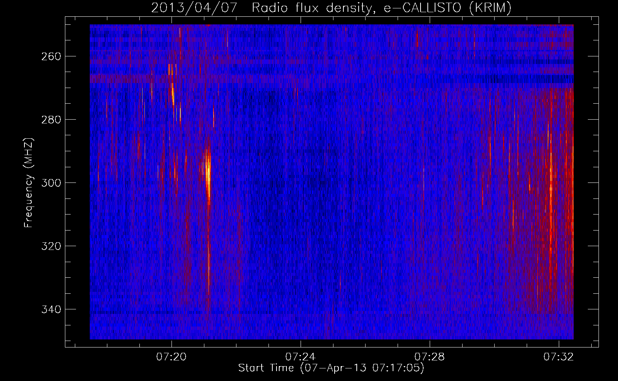Click the 260 frequency tick label
Viewport: 618px width, 381px height.
(51, 56)
